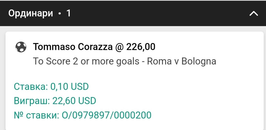Image resolution: width=266 pixels, height=130 pixels.
Task: Click the stake amount 0,10 USD
Action: [69, 87]
